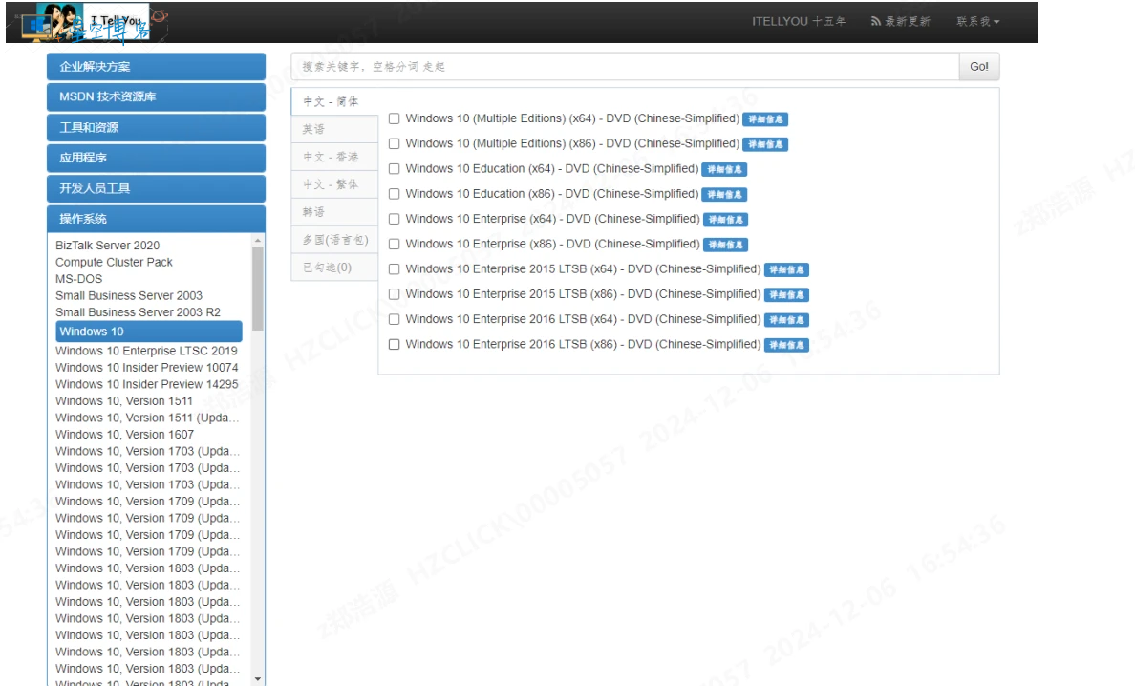The width and height of the screenshot is (1135, 686).
Task: Expand the 企业解决方案 category
Action: tap(157, 67)
